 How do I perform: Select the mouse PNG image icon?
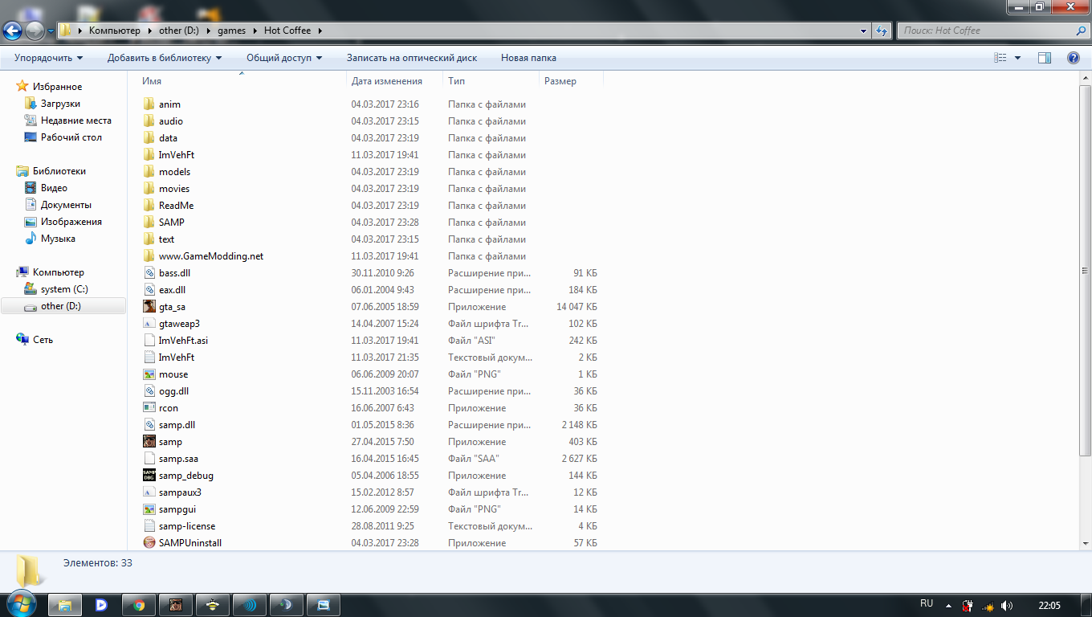(149, 374)
